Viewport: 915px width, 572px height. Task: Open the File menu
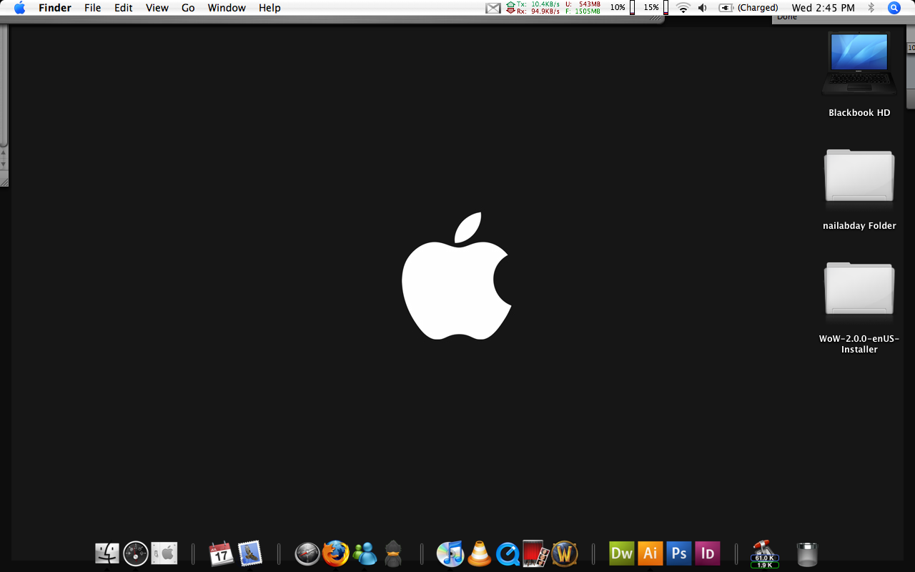pos(92,8)
